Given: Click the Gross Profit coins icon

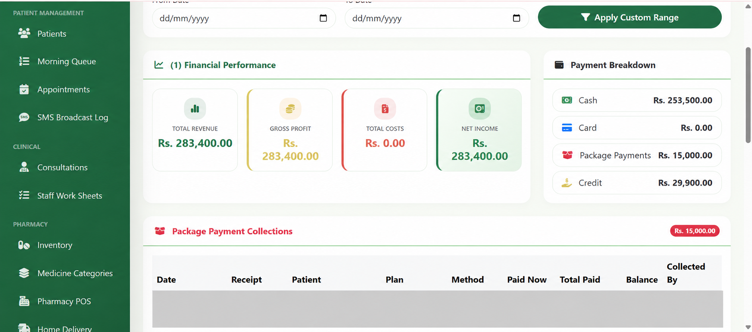Looking at the screenshot, I should coord(290,108).
